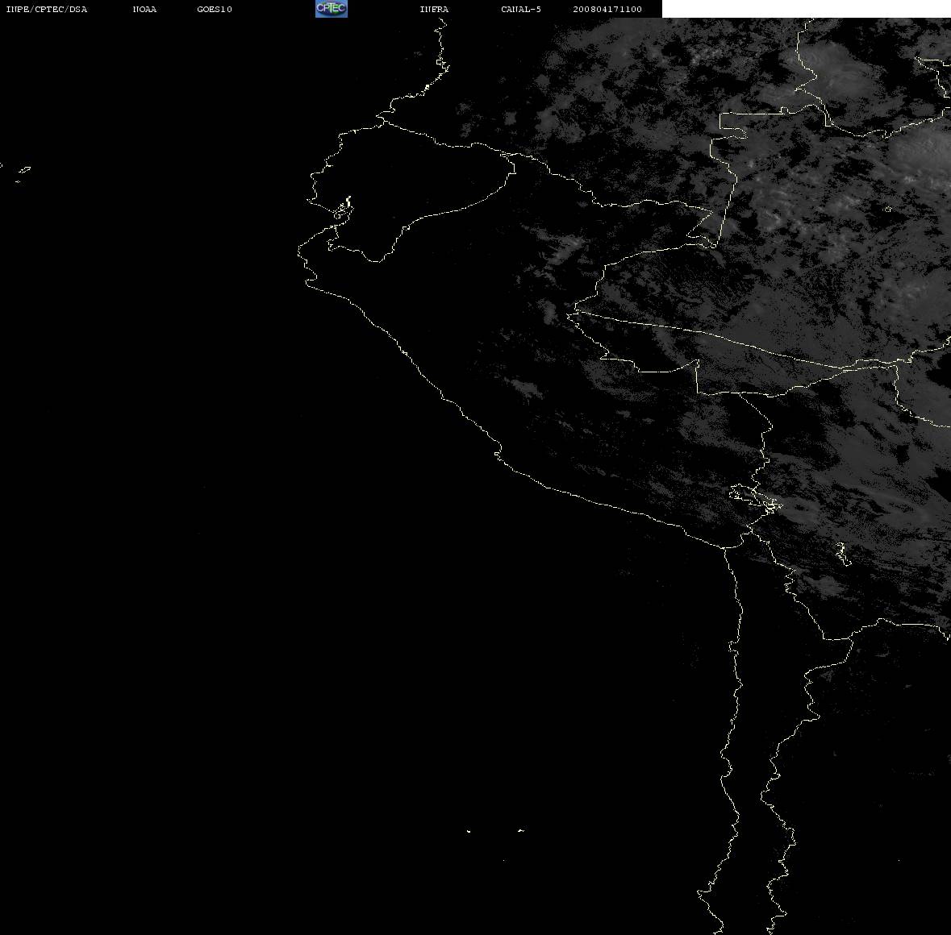This screenshot has width=951, height=935.
Task: Click the NOAA label in header
Action: click(144, 9)
